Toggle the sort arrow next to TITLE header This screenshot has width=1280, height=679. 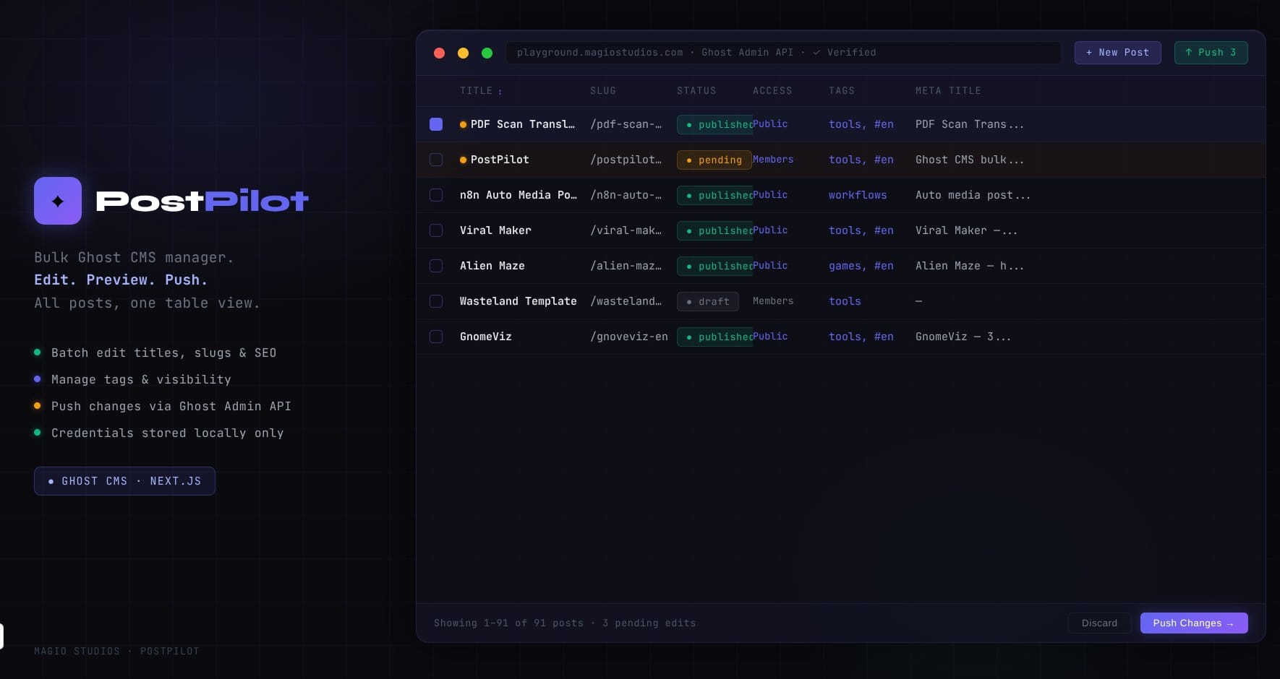(x=500, y=91)
